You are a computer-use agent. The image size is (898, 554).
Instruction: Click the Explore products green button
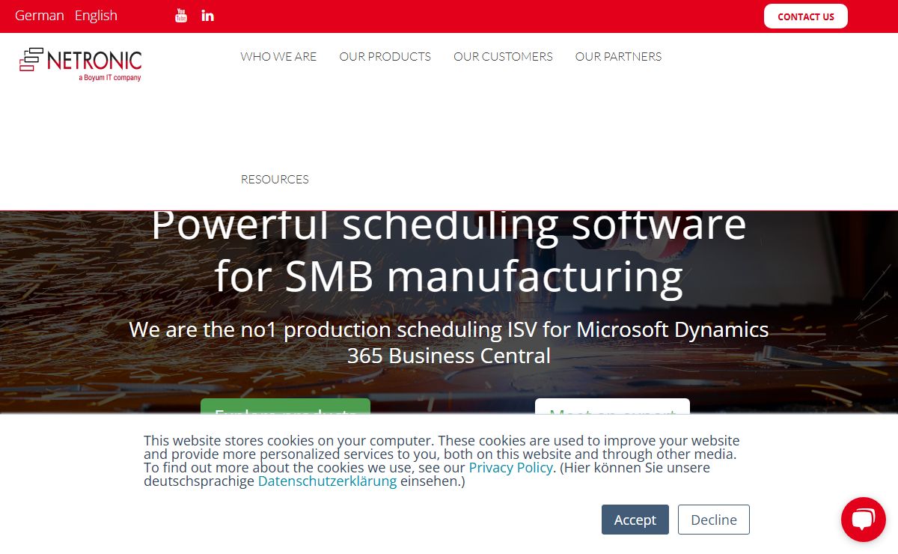[x=285, y=407]
